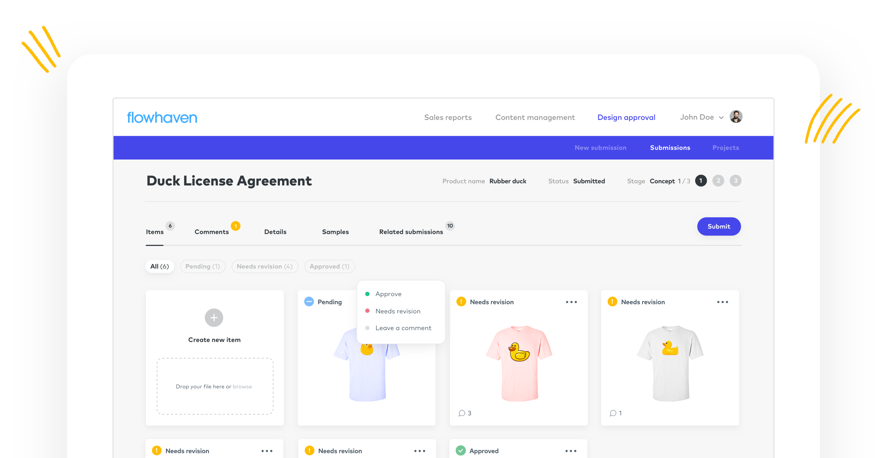
Task: Open three-dot menu on white shirt card
Action: [722, 302]
